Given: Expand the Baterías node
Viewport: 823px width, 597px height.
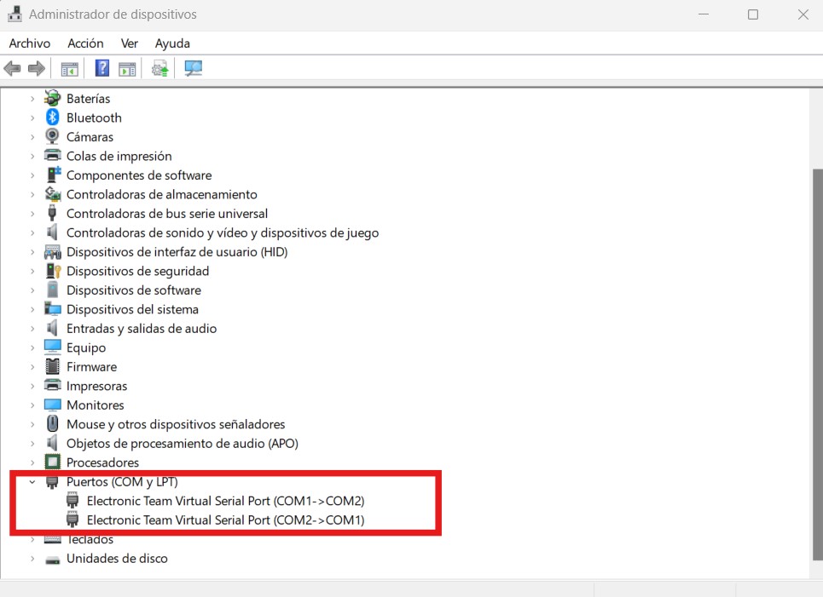Looking at the screenshot, I should (32, 99).
